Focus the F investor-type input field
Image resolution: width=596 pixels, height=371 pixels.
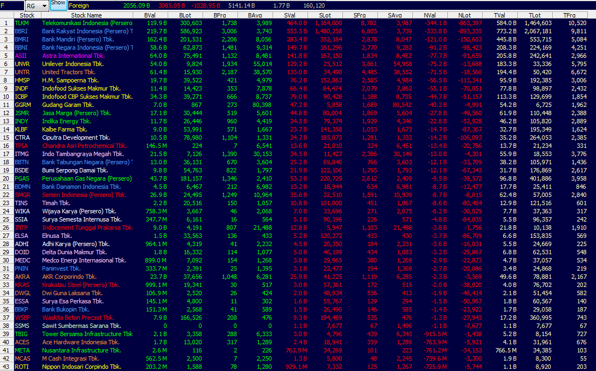pos(12,5)
